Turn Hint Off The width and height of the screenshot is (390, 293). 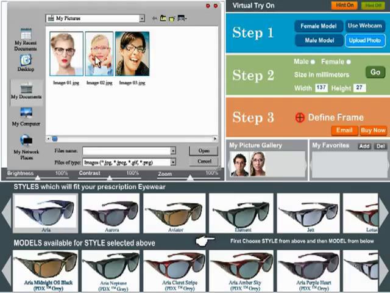373,5
